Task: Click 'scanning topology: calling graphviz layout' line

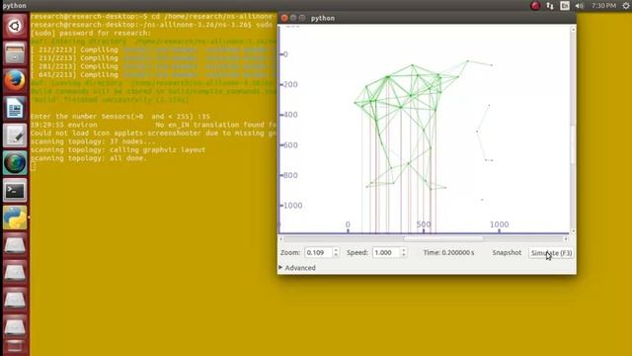Action: pos(118,149)
